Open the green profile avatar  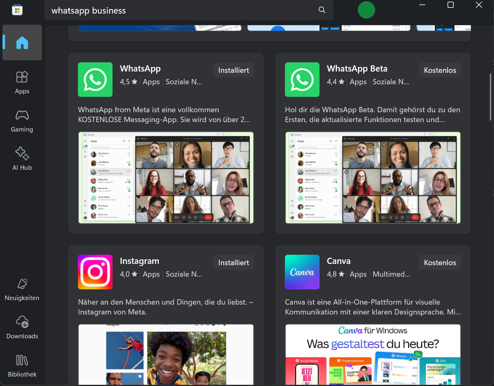[366, 10]
